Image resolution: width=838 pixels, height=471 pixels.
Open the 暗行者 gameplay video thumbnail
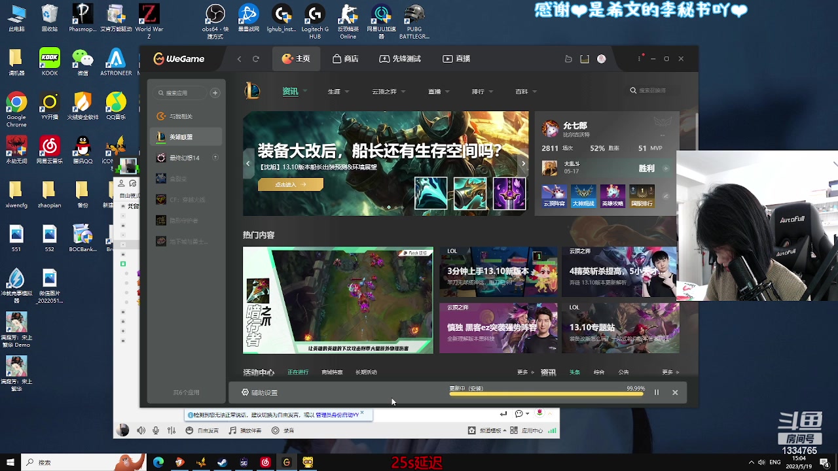(338, 300)
